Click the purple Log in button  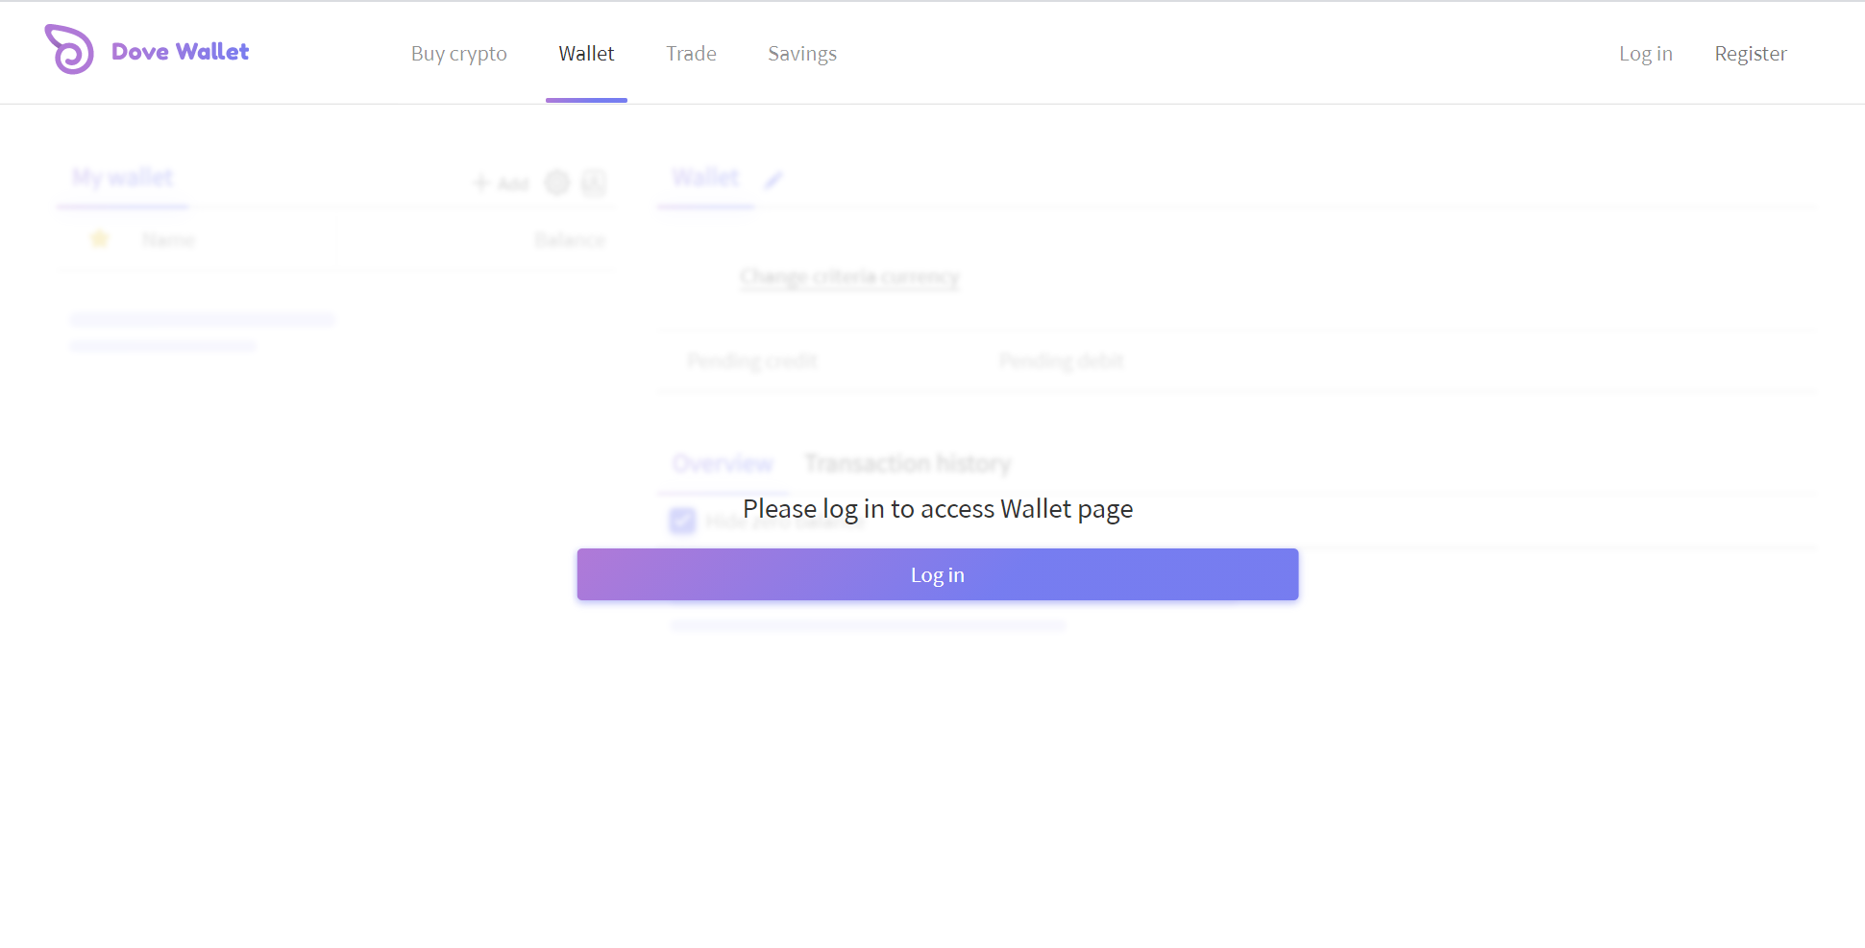click(938, 574)
